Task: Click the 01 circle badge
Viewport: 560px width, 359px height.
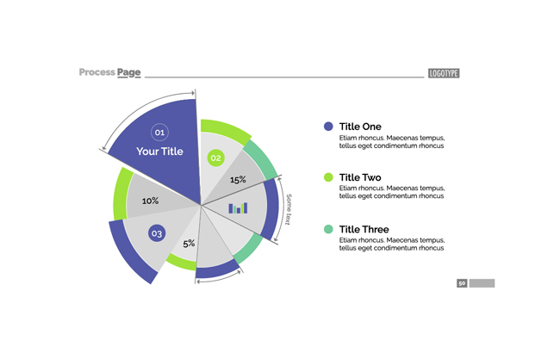Action: click(159, 133)
